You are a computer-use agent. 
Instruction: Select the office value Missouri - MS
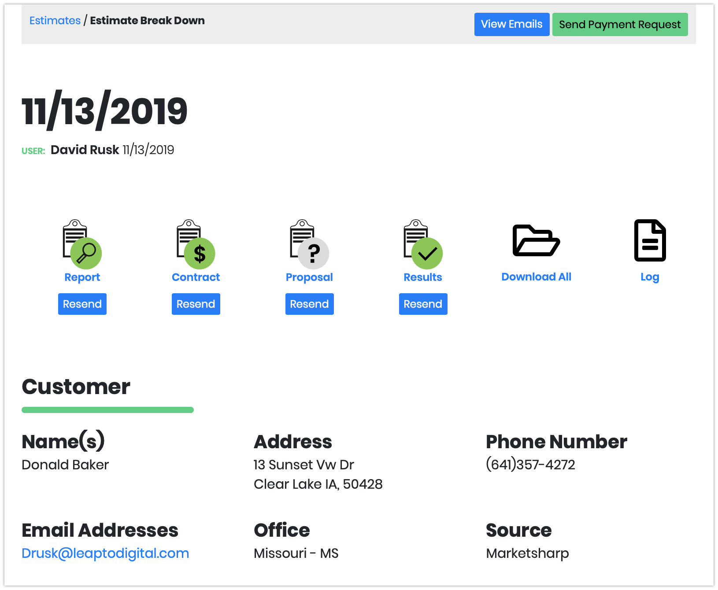pyautogui.click(x=296, y=553)
